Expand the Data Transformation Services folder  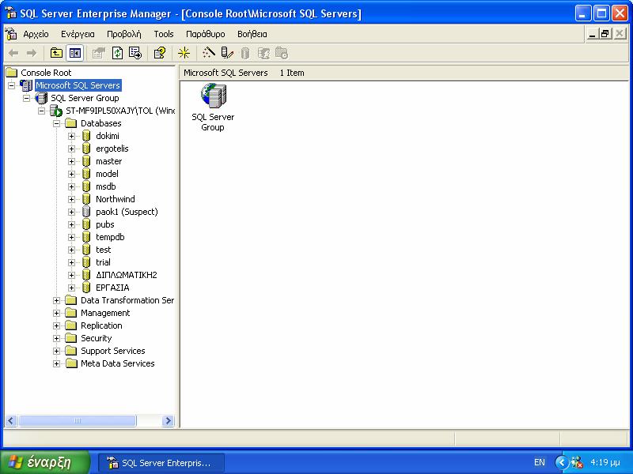pos(56,300)
